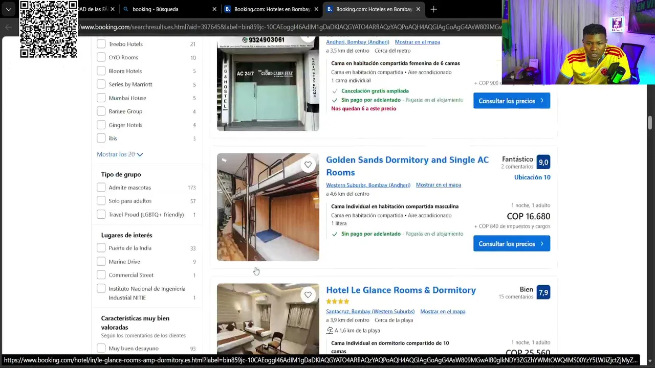Viewport: 655px width, 368px height.
Task: Go back with the browser back arrow
Action: [x=9, y=27]
